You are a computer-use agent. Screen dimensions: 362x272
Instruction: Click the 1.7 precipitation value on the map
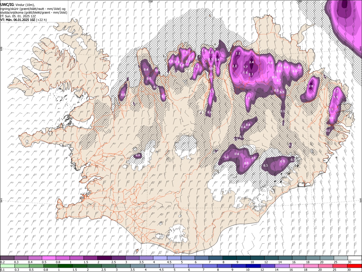[x=245, y=67]
